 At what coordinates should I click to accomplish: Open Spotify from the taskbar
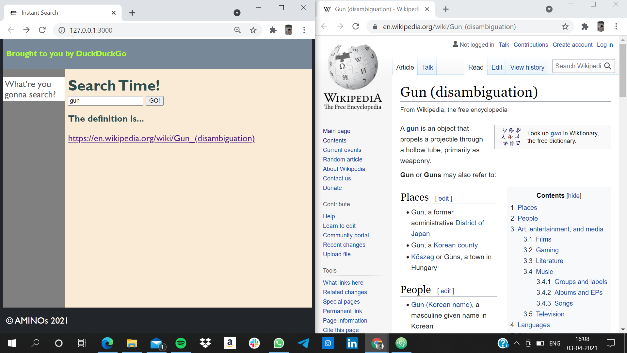click(x=181, y=343)
